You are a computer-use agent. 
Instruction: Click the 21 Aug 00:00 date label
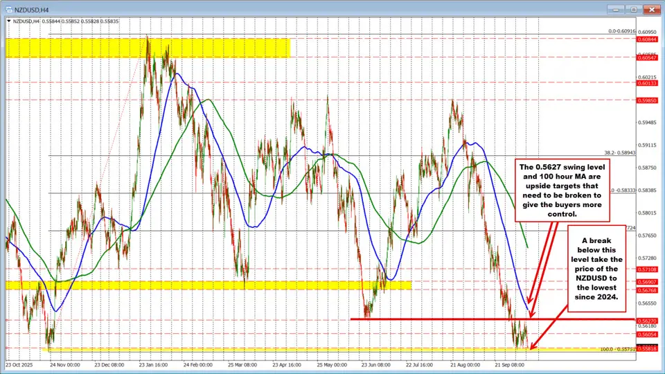(x=465, y=365)
